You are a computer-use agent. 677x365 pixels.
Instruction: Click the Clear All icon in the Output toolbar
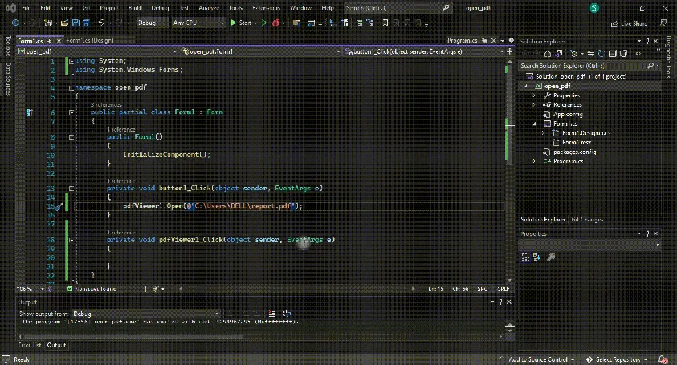coord(272,314)
